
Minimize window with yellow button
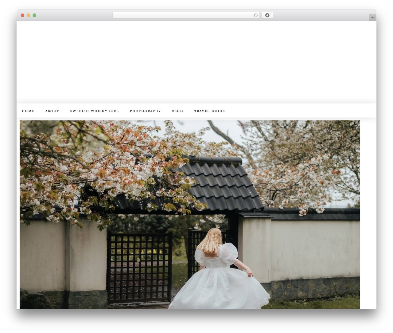click(29, 15)
